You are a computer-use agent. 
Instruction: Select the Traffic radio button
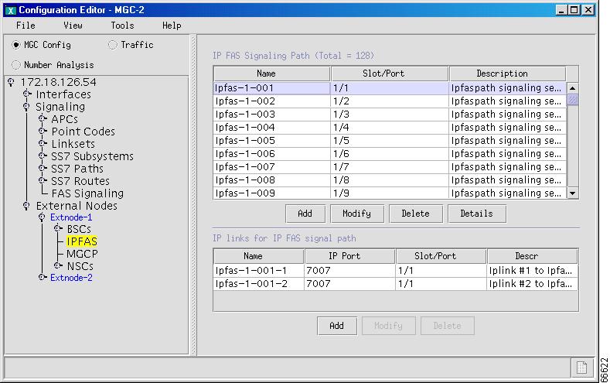coord(113,45)
